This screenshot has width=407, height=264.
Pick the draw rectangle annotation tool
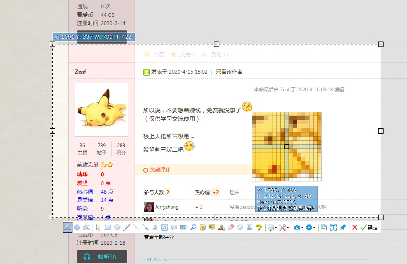[108, 227]
